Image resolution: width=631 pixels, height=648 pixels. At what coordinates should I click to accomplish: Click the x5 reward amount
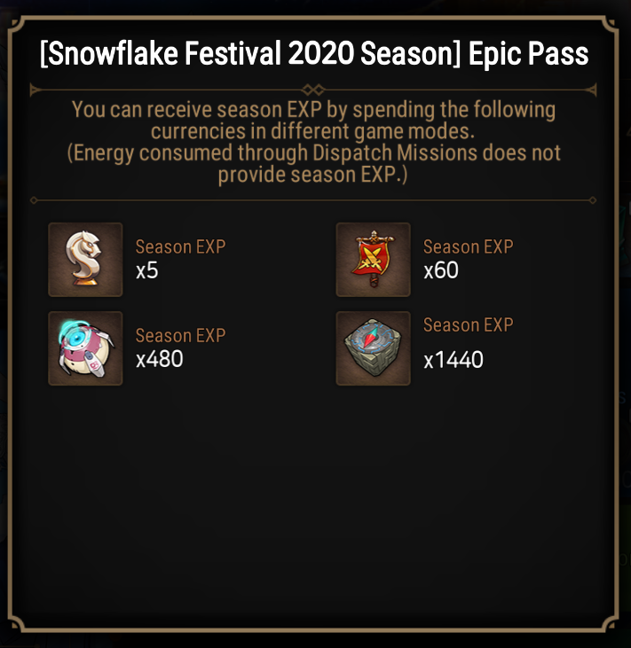click(x=147, y=270)
